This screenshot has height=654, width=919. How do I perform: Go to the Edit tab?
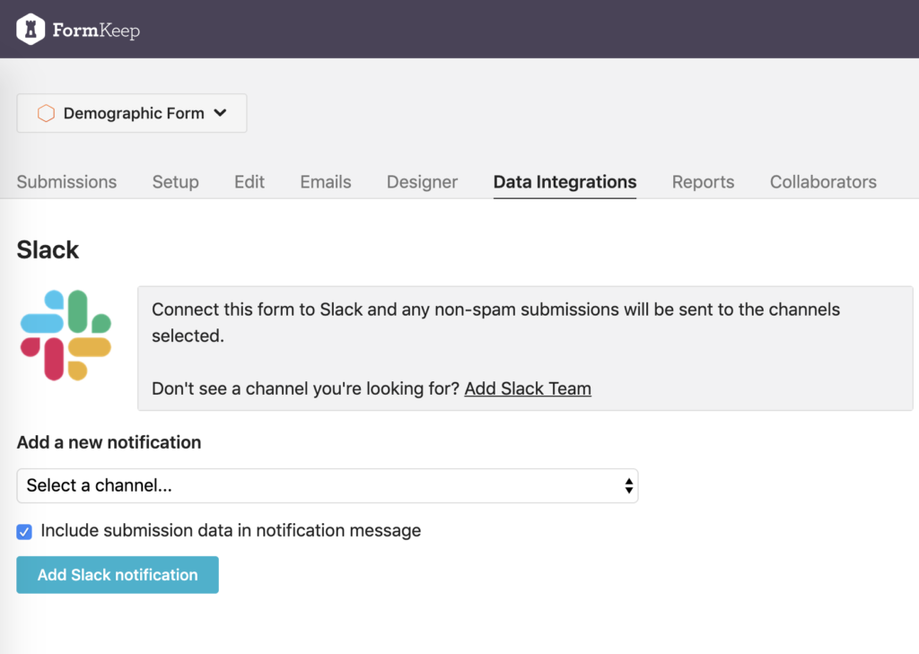pos(249,182)
